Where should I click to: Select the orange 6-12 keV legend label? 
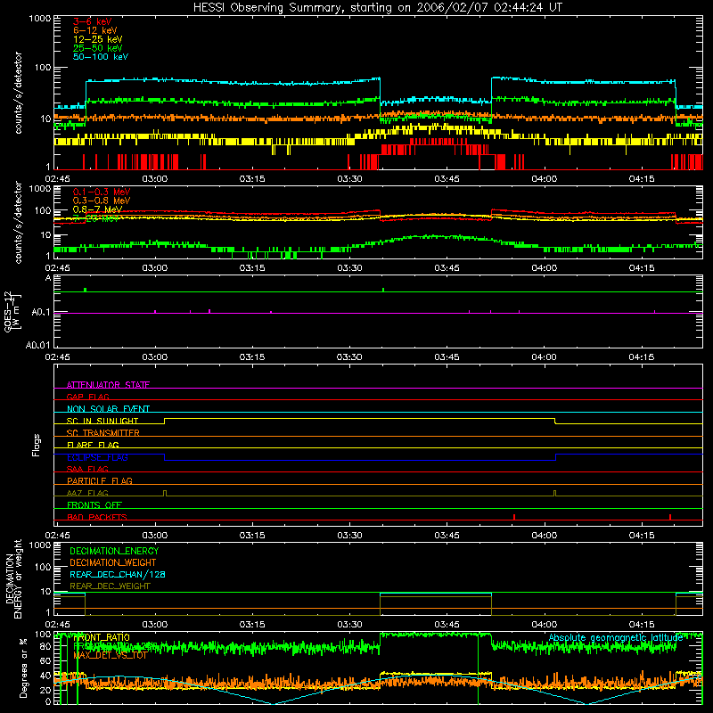pos(95,30)
